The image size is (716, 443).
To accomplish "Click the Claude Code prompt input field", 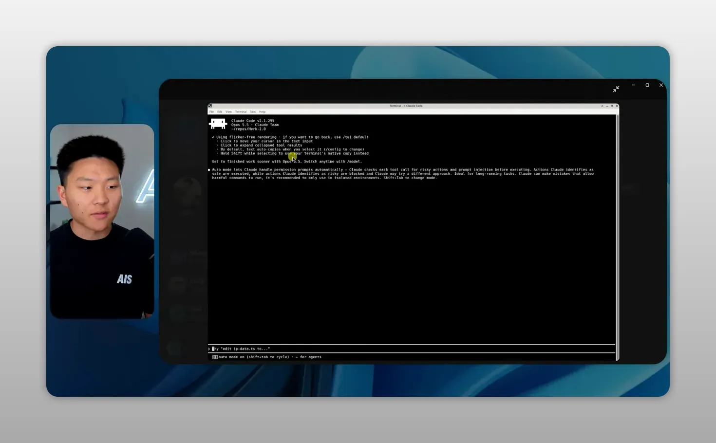I will click(412, 349).
